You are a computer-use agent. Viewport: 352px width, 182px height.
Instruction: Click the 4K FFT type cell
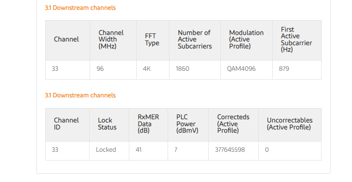point(147,68)
